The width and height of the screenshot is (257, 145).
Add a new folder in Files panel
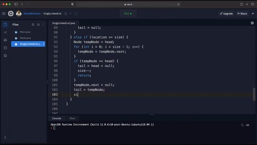38,25
